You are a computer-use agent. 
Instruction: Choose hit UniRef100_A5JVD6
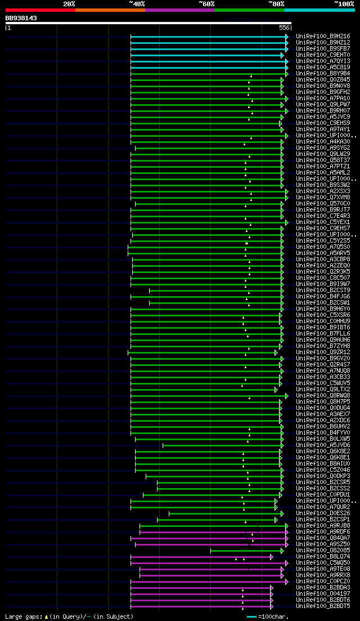[x=323, y=445]
